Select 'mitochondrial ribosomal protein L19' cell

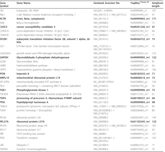click(38, 78)
